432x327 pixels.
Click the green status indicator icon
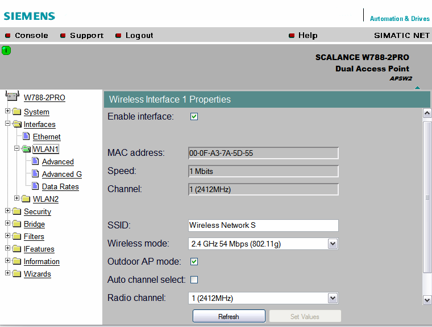tap(6, 50)
